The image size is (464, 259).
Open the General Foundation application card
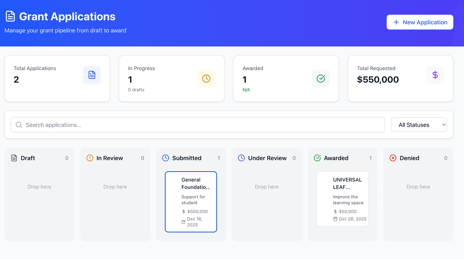191,201
